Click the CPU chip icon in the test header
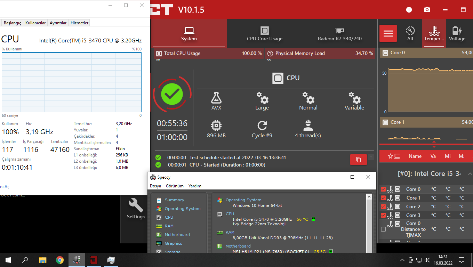This screenshot has height=267, width=473. [x=278, y=78]
